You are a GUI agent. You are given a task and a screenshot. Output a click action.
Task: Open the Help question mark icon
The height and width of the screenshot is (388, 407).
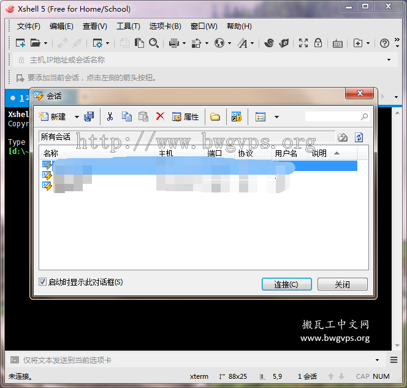(x=384, y=43)
